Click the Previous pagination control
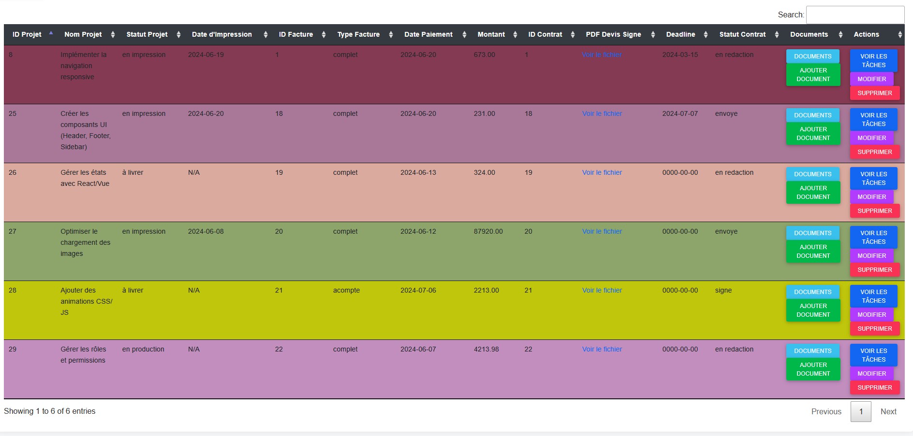The image size is (913, 436). point(826,411)
